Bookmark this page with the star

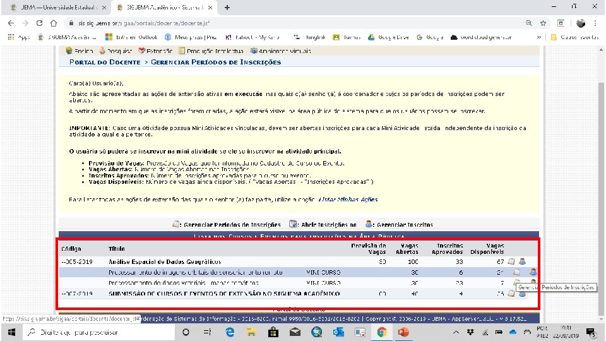[543, 23]
